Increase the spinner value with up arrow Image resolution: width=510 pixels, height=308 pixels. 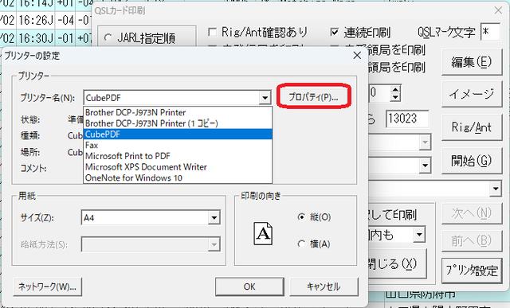tap(395, 89)
